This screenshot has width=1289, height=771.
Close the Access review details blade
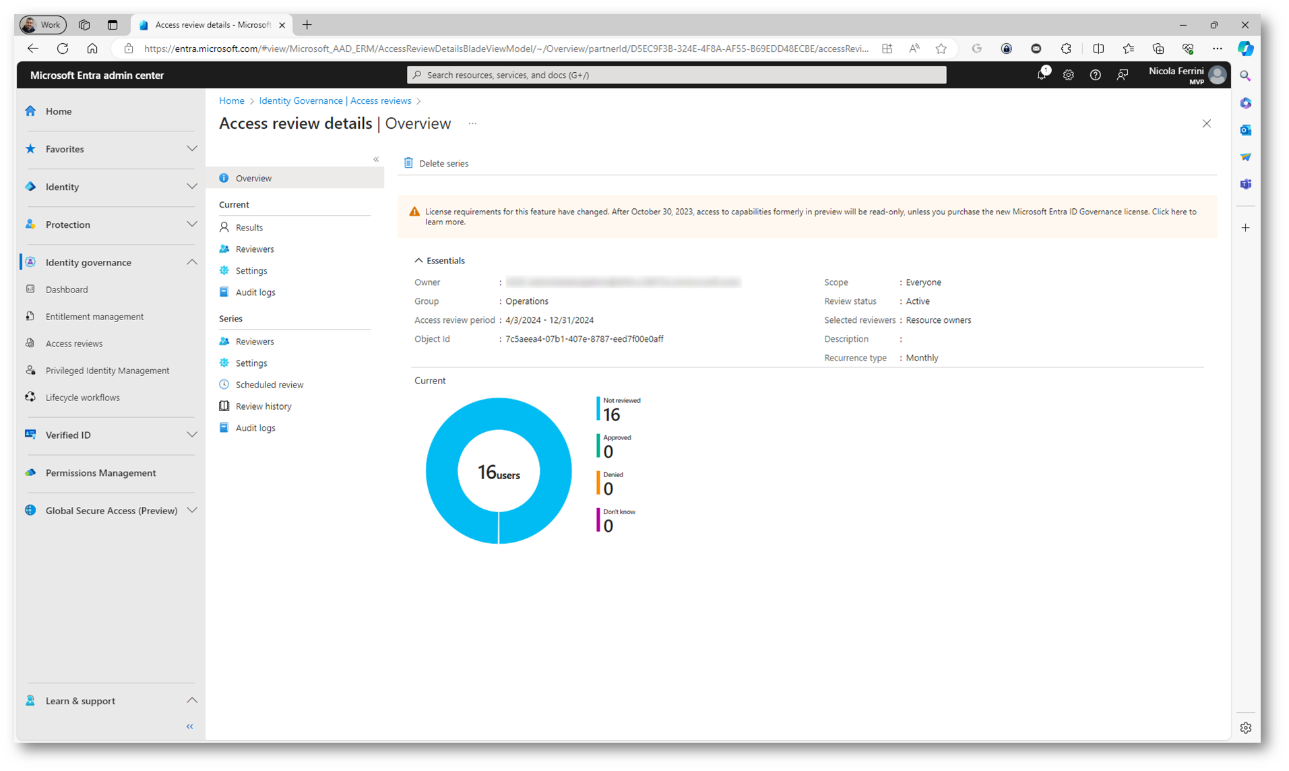pyautogui.click(x=1207, y=123)
